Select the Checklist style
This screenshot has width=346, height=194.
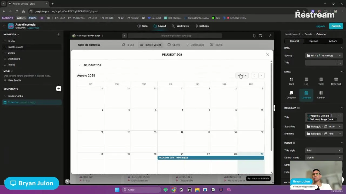[291, 95]
